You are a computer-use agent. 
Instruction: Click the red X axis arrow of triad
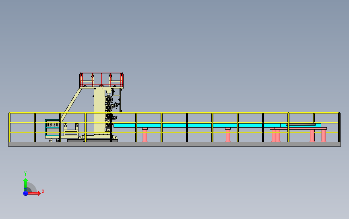point(34,193)
